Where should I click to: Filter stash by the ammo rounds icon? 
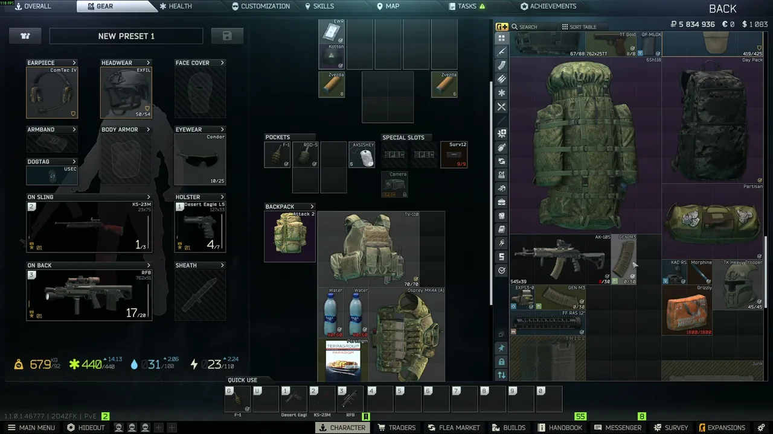click(502, 79)
